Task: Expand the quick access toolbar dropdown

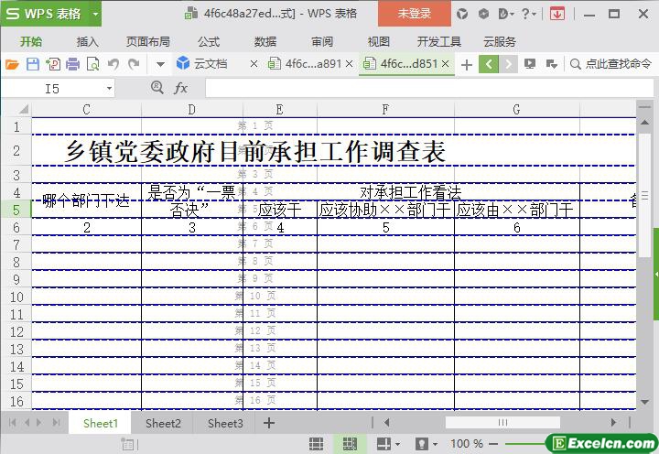Action: [x=160, y=64]
